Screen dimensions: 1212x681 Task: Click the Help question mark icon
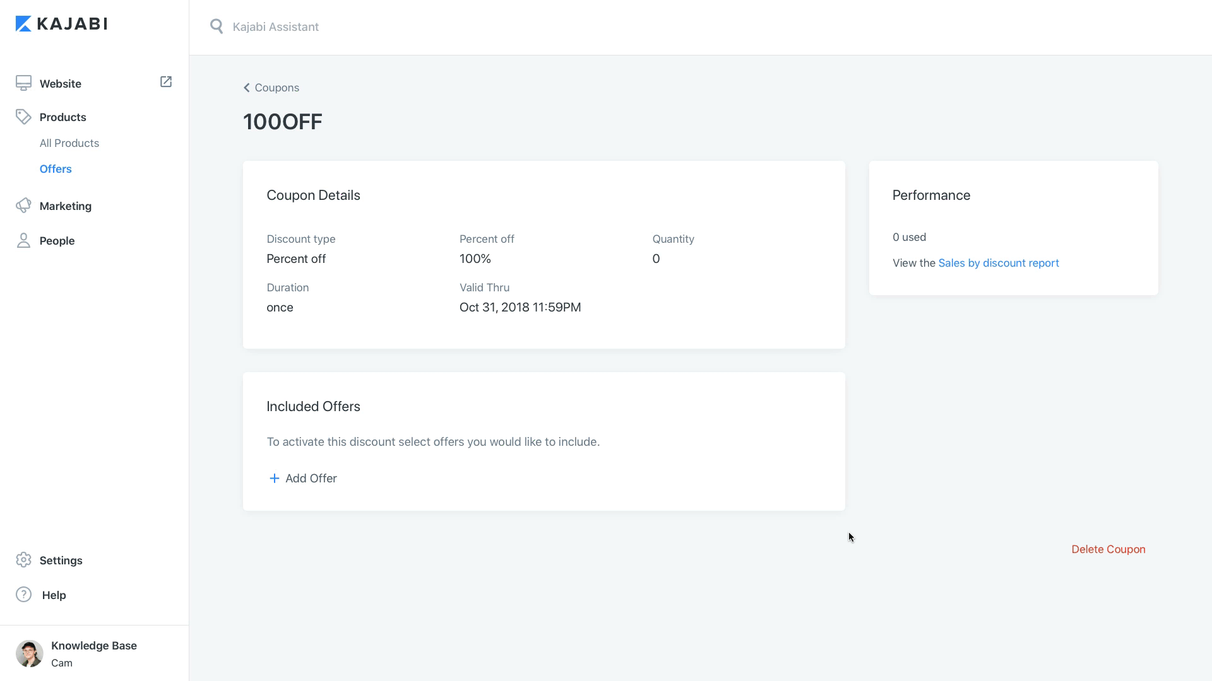pyautogui.click(x=23, y=595)
